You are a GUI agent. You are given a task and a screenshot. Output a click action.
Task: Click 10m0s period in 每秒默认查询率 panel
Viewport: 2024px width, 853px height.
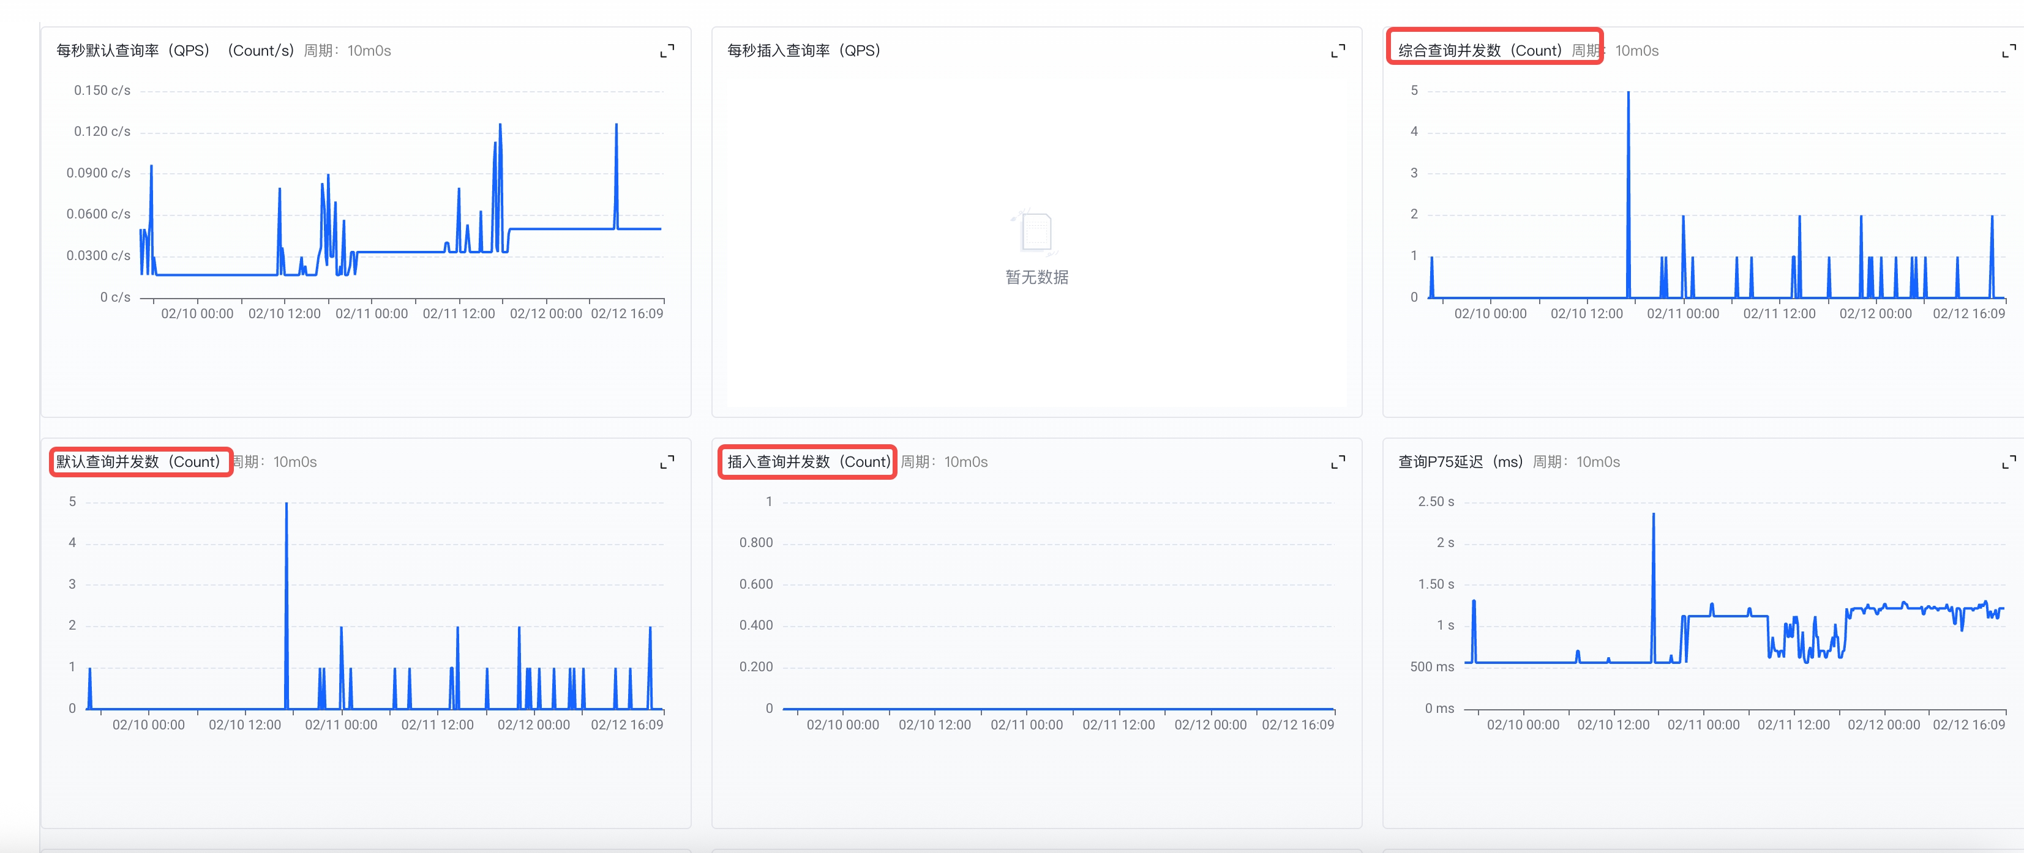coord(369,51)
